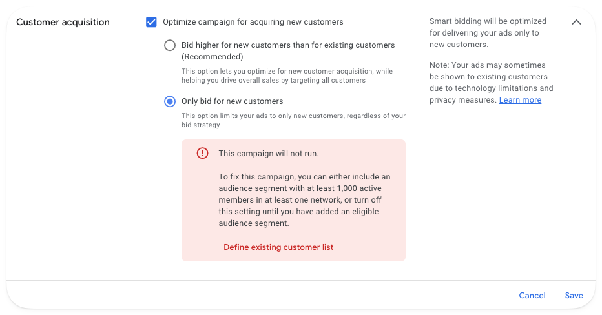Click the Only bid for new customers label text
The image size is (602, 315).
pos(232,101)
